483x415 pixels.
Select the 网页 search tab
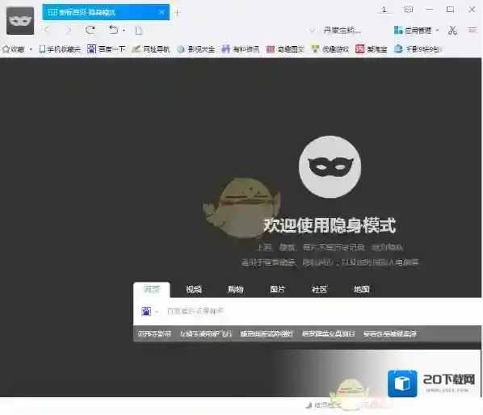[x=152, y=289]
